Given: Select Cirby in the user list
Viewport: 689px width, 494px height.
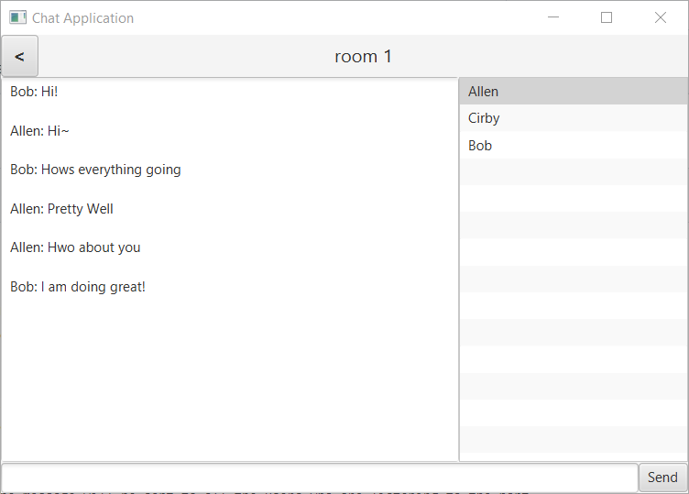Looking at the screenshot, I should (573, 118).
